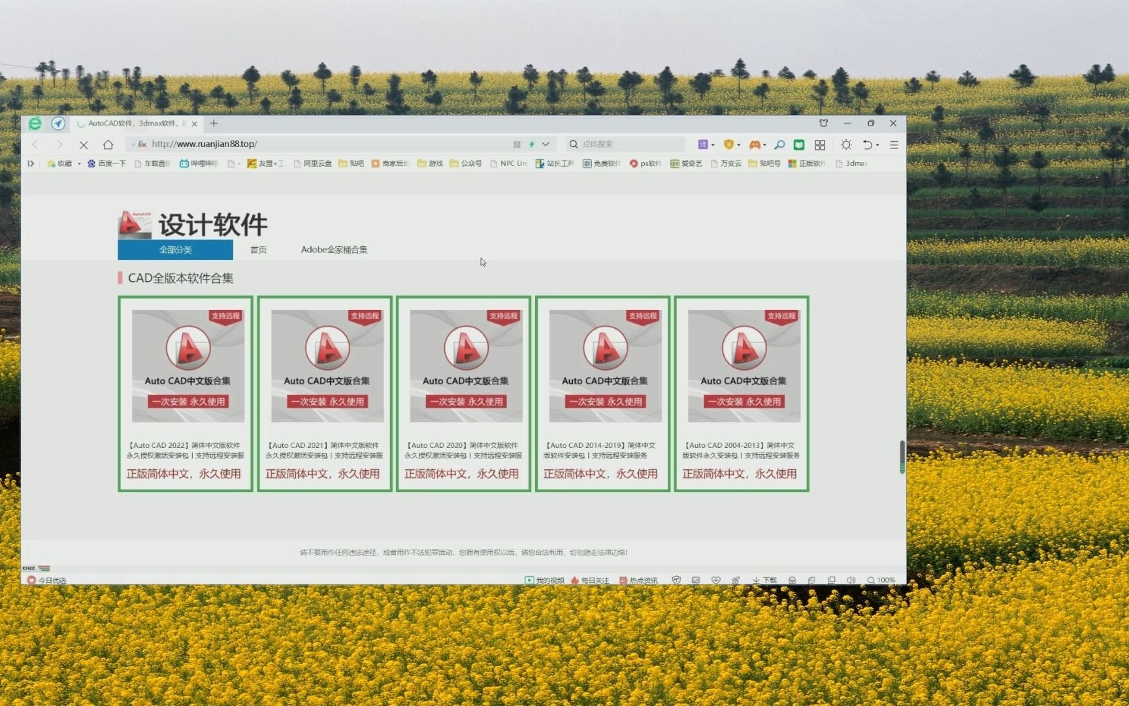The image size is (1129, 706).
Task: Mute sound via speaker icon in status bar
Action: point(851,580)
